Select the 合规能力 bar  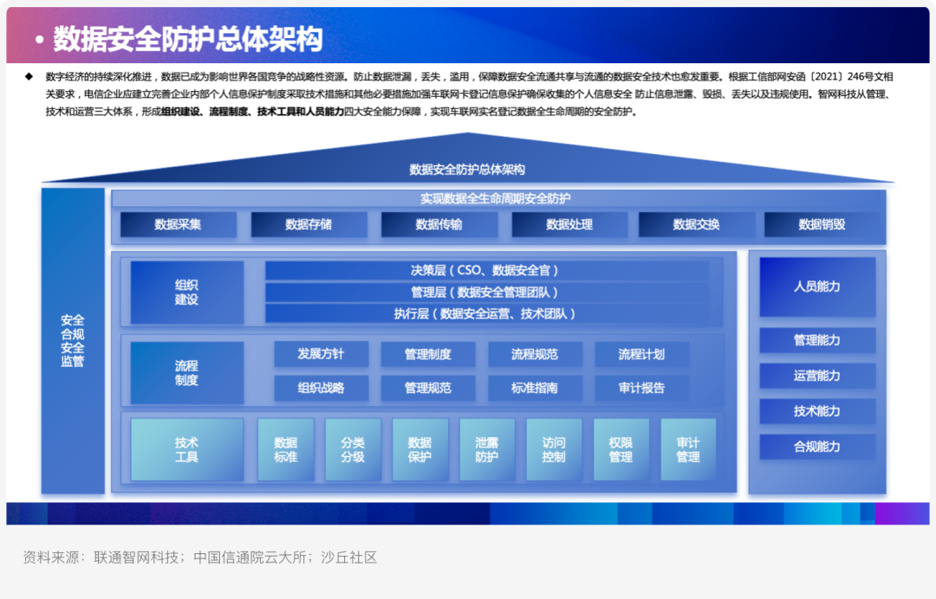pos(817,447)
